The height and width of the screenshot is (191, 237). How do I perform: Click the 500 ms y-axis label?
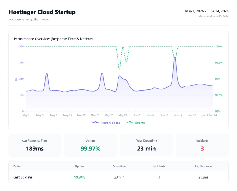(21, 46)
